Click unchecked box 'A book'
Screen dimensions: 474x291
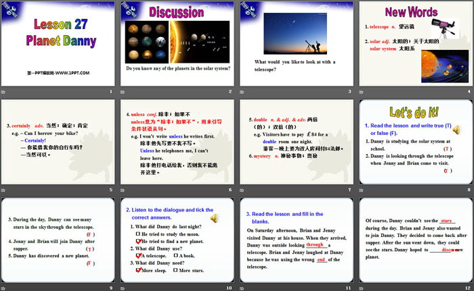tap(175, 255)
